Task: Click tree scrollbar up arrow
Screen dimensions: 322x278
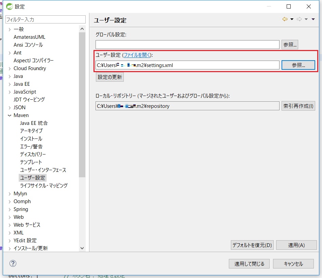Action: pyautogui.click(x=82, y=29)
